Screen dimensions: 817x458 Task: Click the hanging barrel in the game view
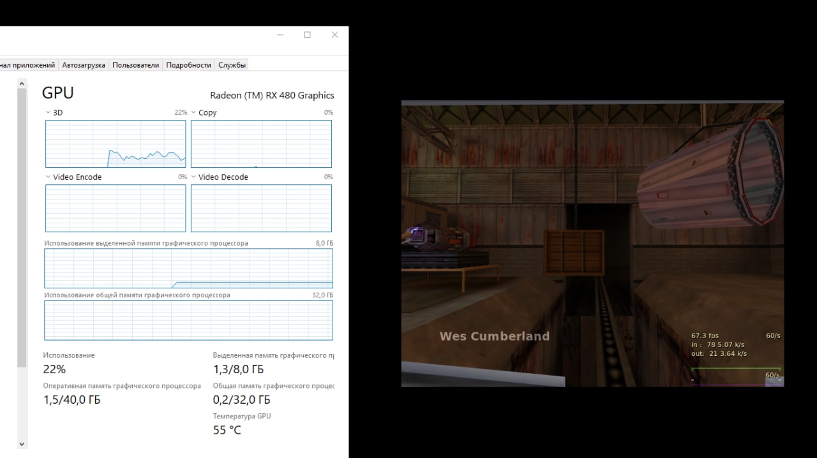click(x=710, y=175)
